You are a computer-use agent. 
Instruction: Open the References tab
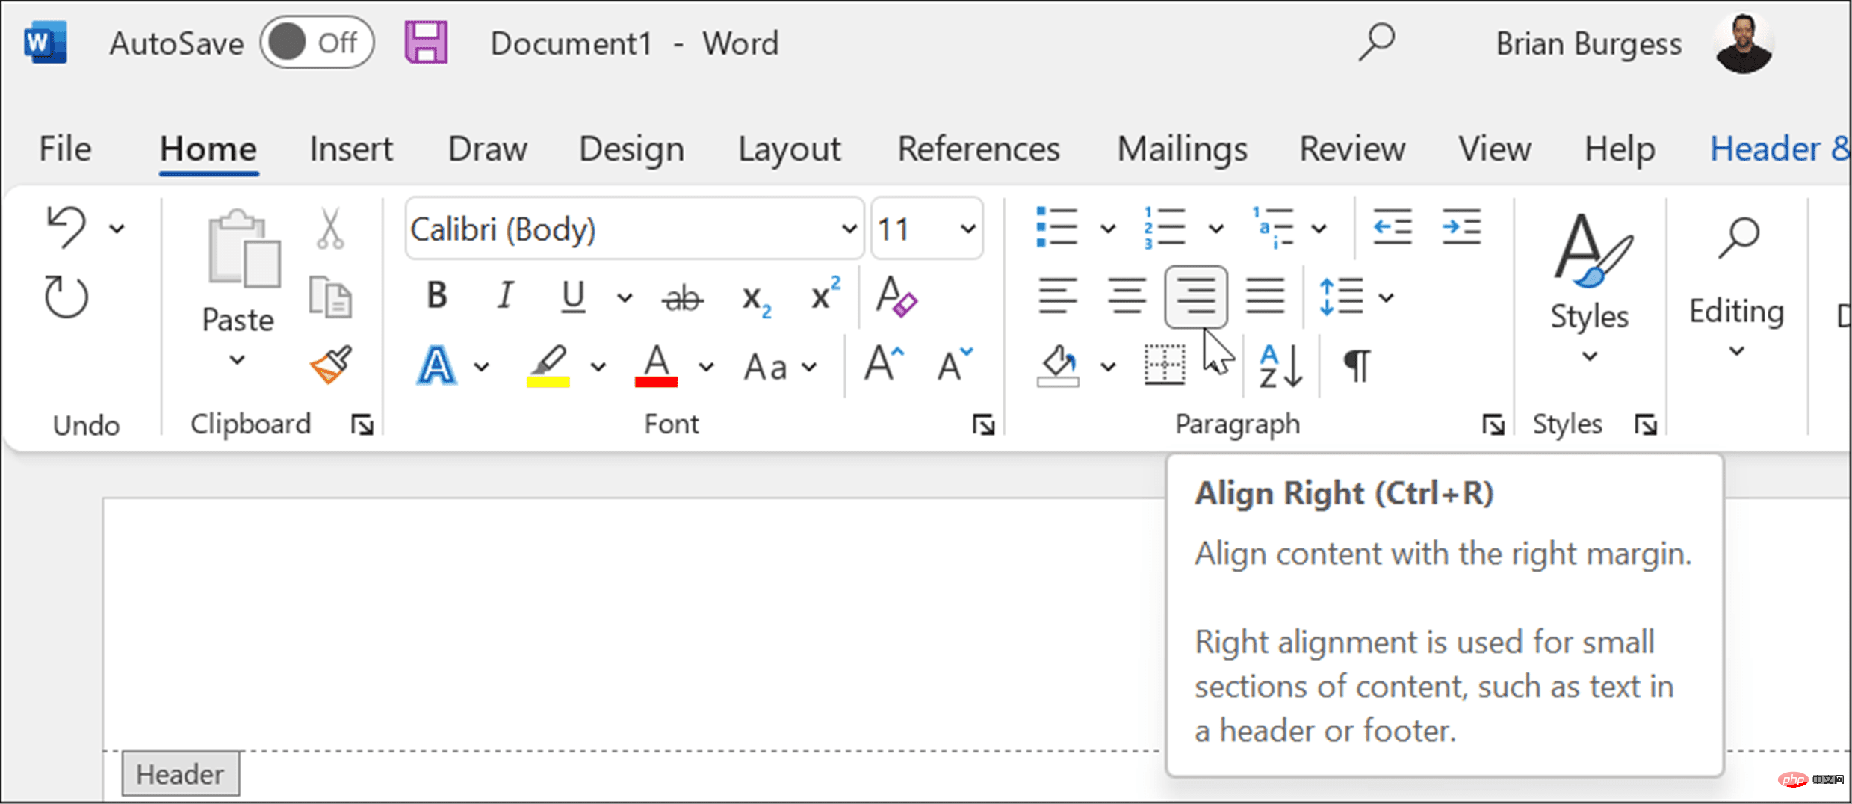pos(978,149)
